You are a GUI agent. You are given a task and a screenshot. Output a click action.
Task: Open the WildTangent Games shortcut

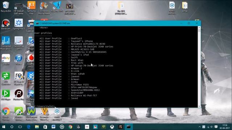point(32,114)
